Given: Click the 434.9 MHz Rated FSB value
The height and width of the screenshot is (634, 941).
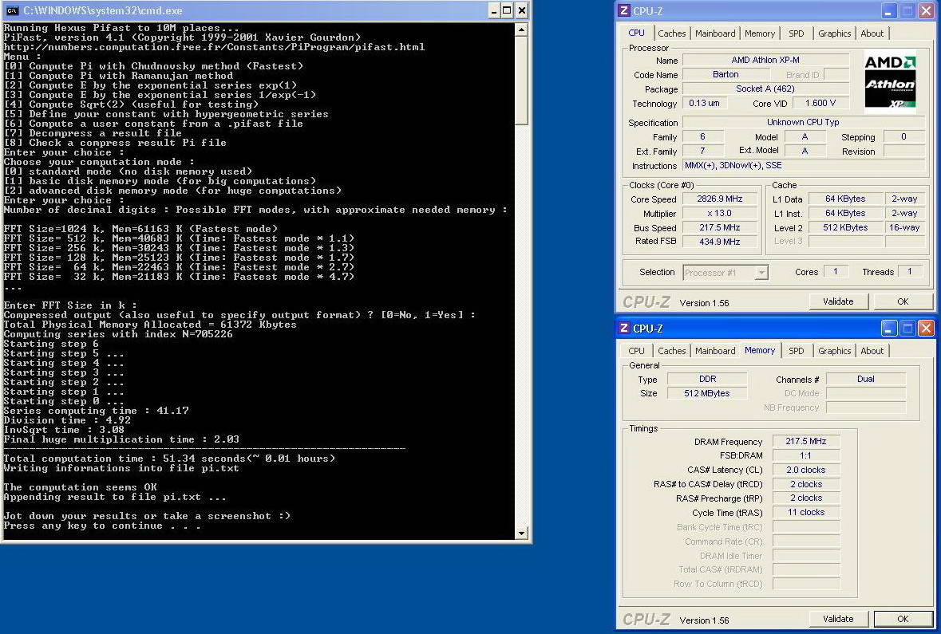Looking at the screenshot, I should (x=720, y=242).
